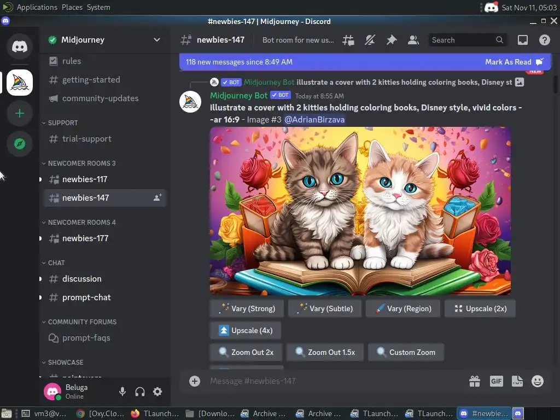Open the sticker picker icon
Screen dimensions: 560x420
click(x=517, y=381)
